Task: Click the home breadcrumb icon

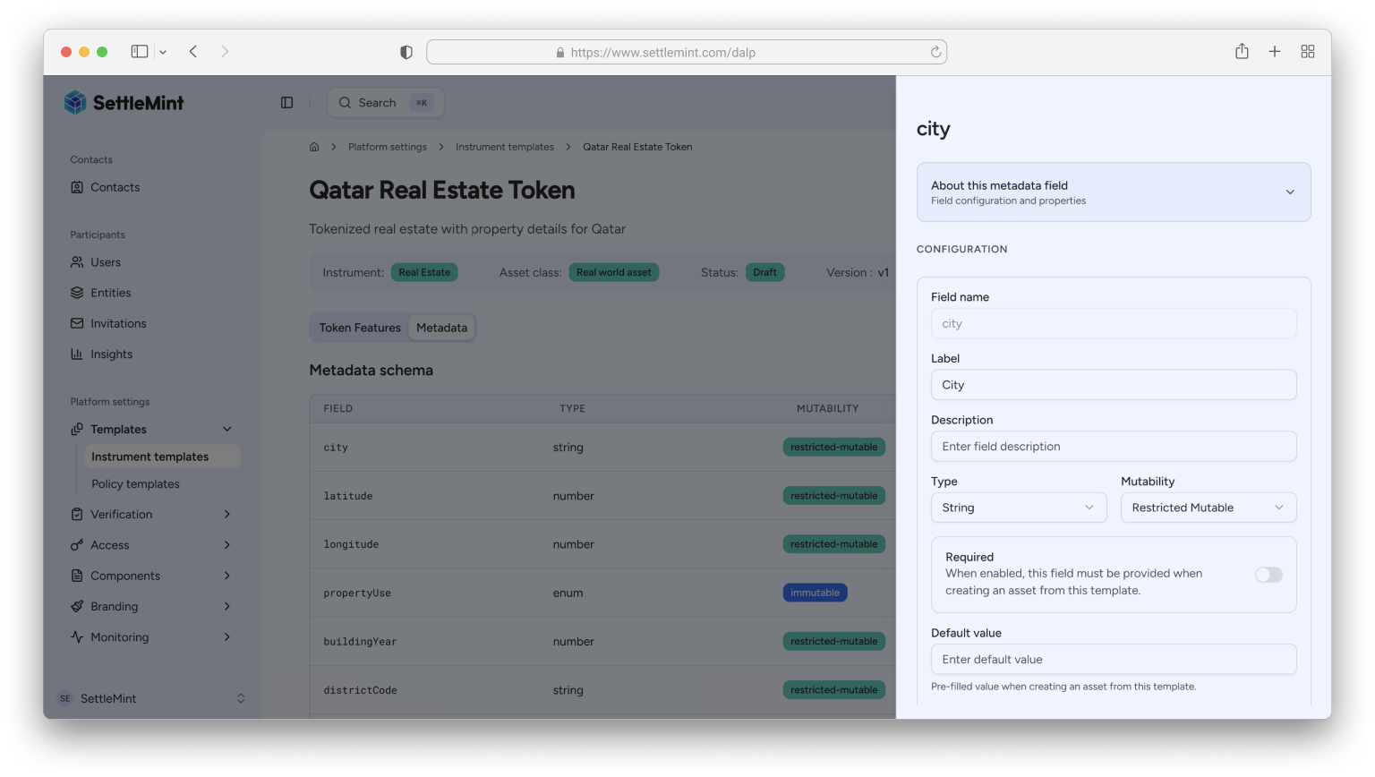Action: (314, 147)
